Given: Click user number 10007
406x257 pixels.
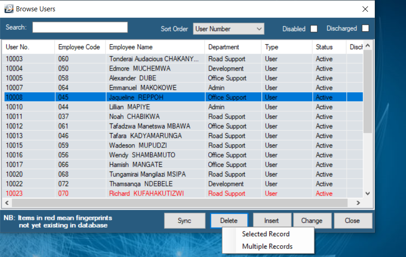Looking at the screenshot, I should pos(14,88).
